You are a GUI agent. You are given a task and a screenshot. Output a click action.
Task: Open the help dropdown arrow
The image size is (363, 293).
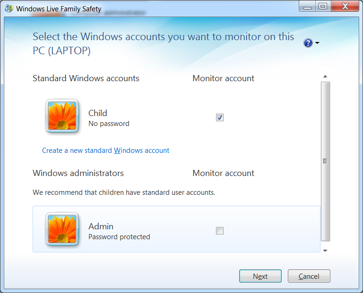tap(317, 43)
